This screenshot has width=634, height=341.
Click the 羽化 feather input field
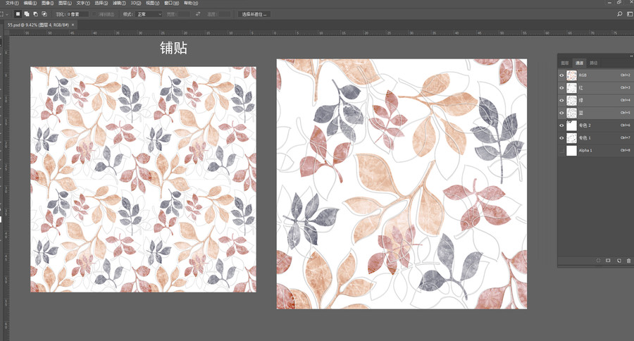click(x=79, y=14)
